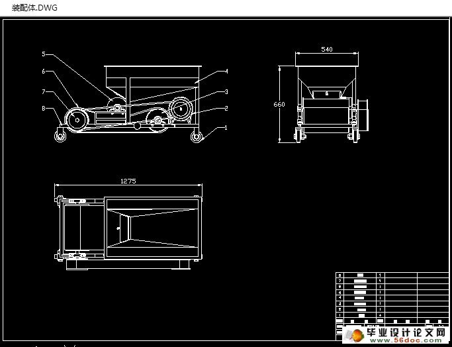This screenshot has height=347, width=452.
Task: Click the large left pulley in side view
Action: 75,120
